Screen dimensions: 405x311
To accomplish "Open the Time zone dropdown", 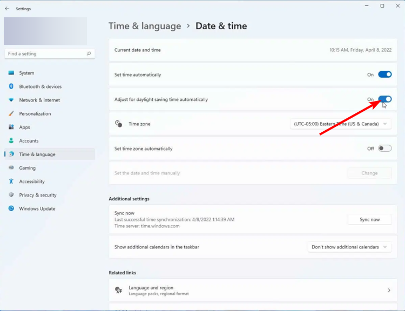I will pyautogui.click(x=341, y=124).
